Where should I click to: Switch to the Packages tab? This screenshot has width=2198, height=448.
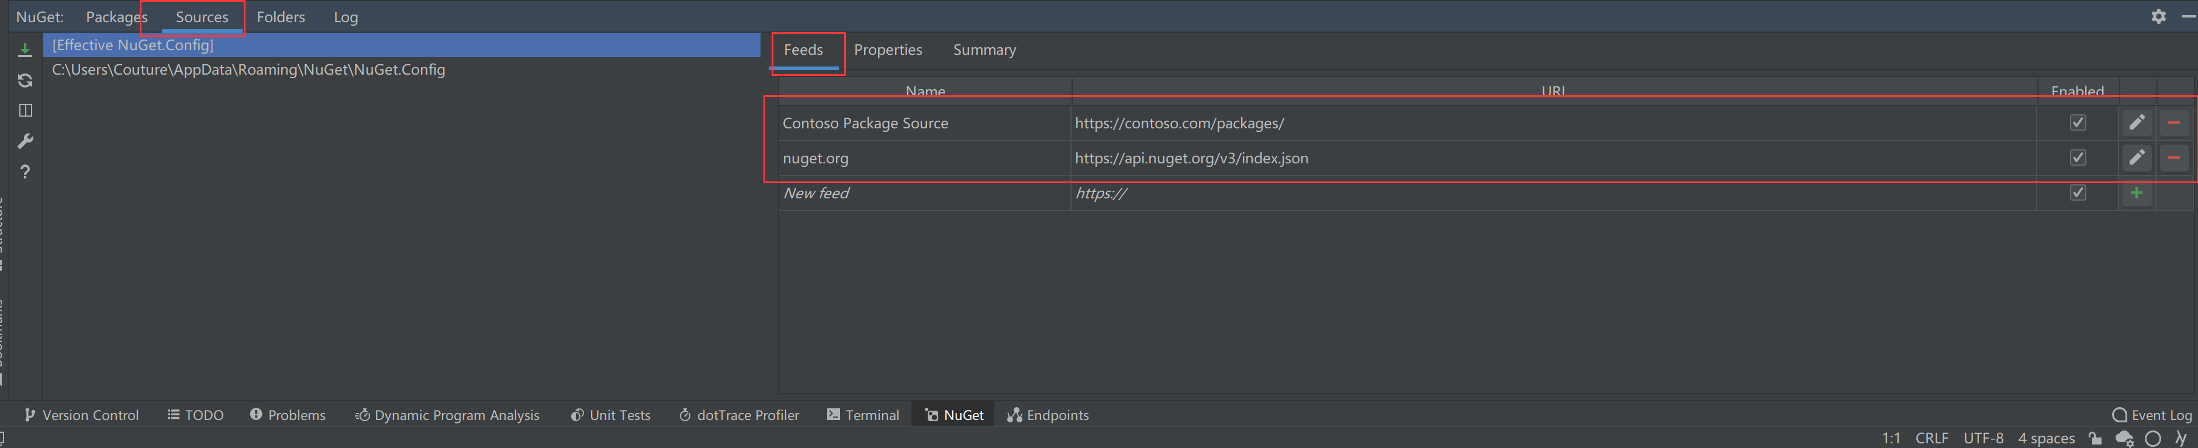(116, 17)
